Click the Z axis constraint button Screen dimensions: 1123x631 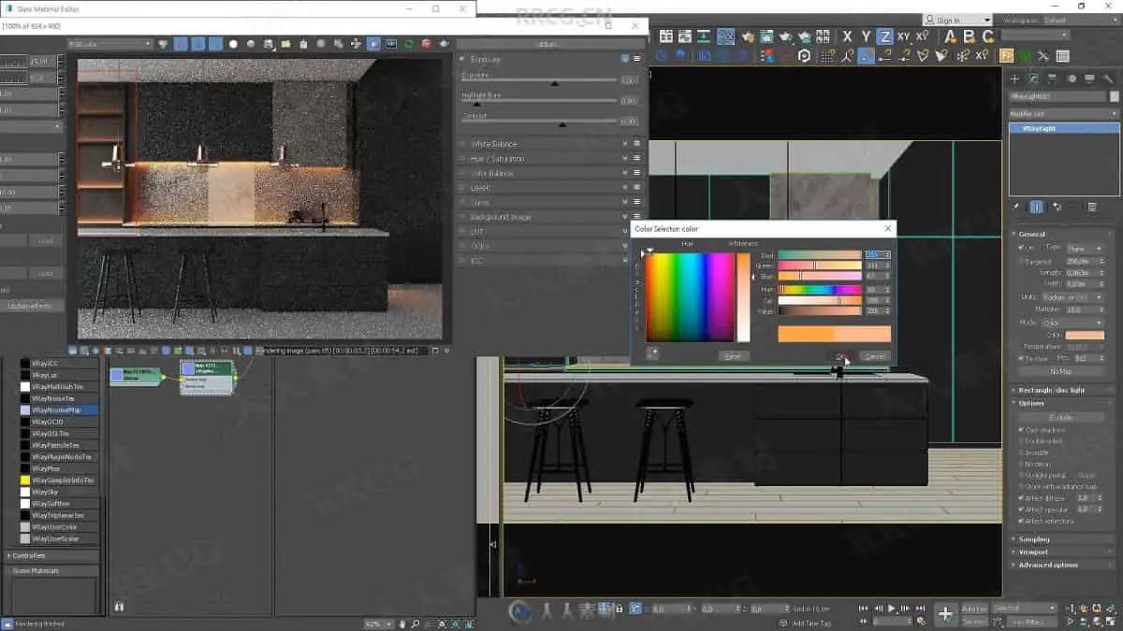pyautogui.click(x=883, y=36)
